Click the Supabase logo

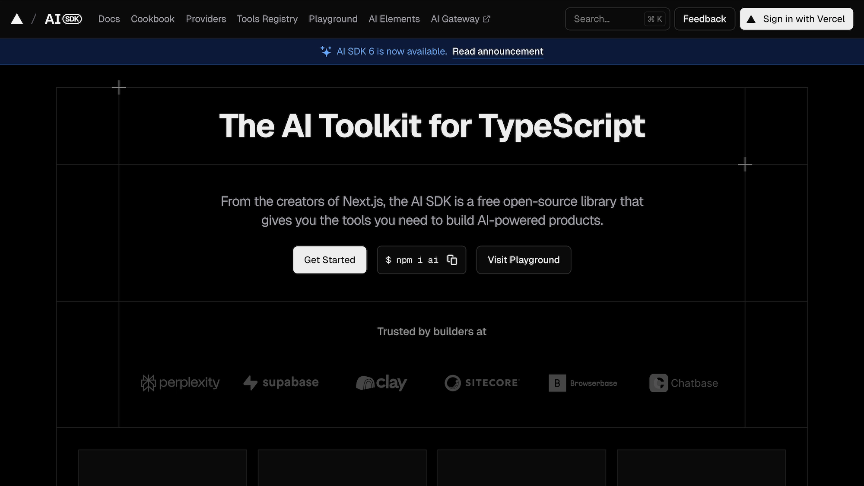pyautogui.click(x=281, y=383)
